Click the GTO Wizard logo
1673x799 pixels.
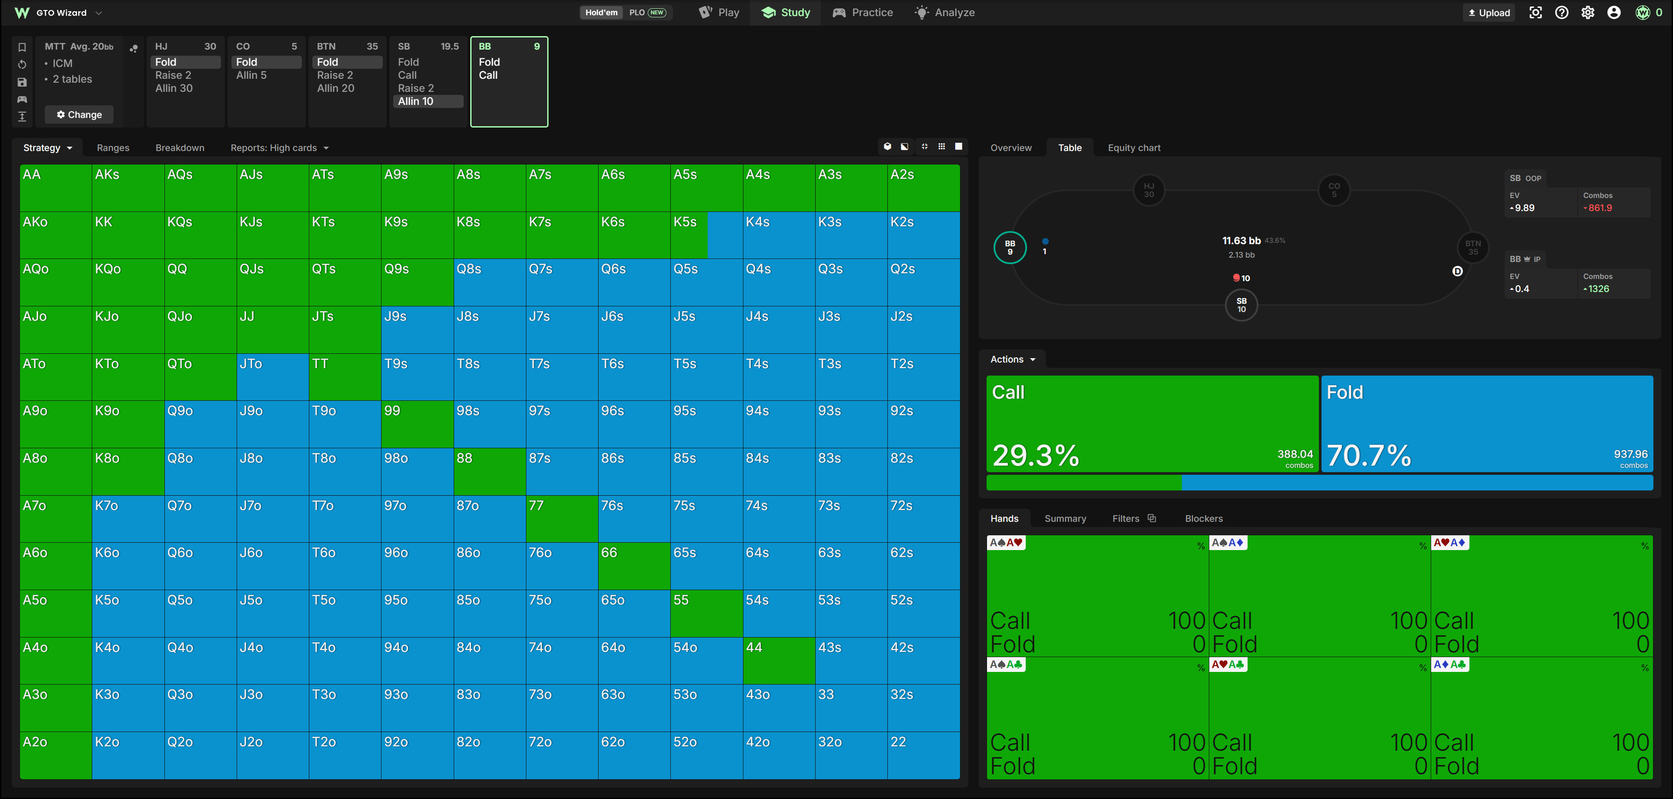pyautogui.click(x=21, y=12)
